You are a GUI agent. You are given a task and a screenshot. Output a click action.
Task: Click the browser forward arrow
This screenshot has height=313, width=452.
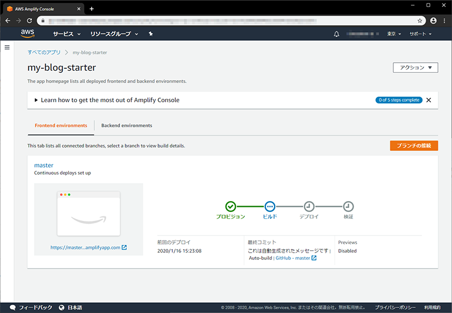19,21
